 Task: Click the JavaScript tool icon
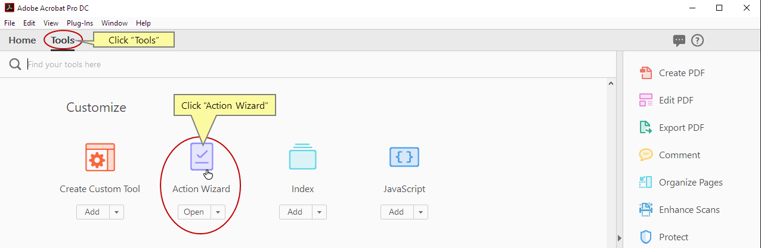404,157
